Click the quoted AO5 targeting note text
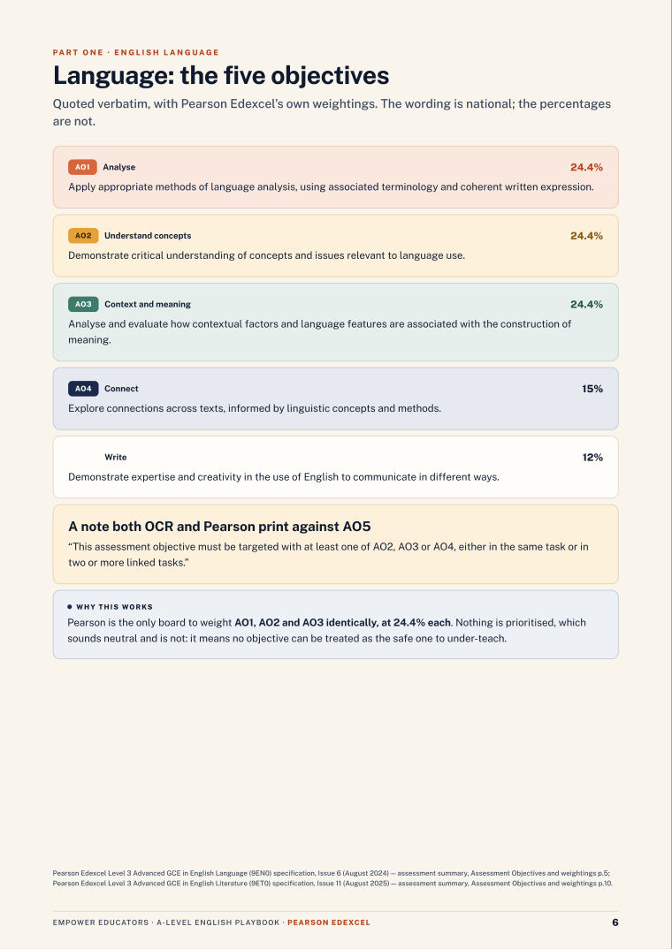The image size is (672, 949). (328, 554)
